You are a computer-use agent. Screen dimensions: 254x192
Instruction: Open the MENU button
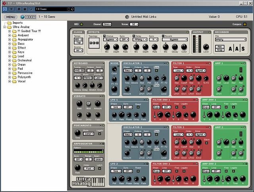10,17
